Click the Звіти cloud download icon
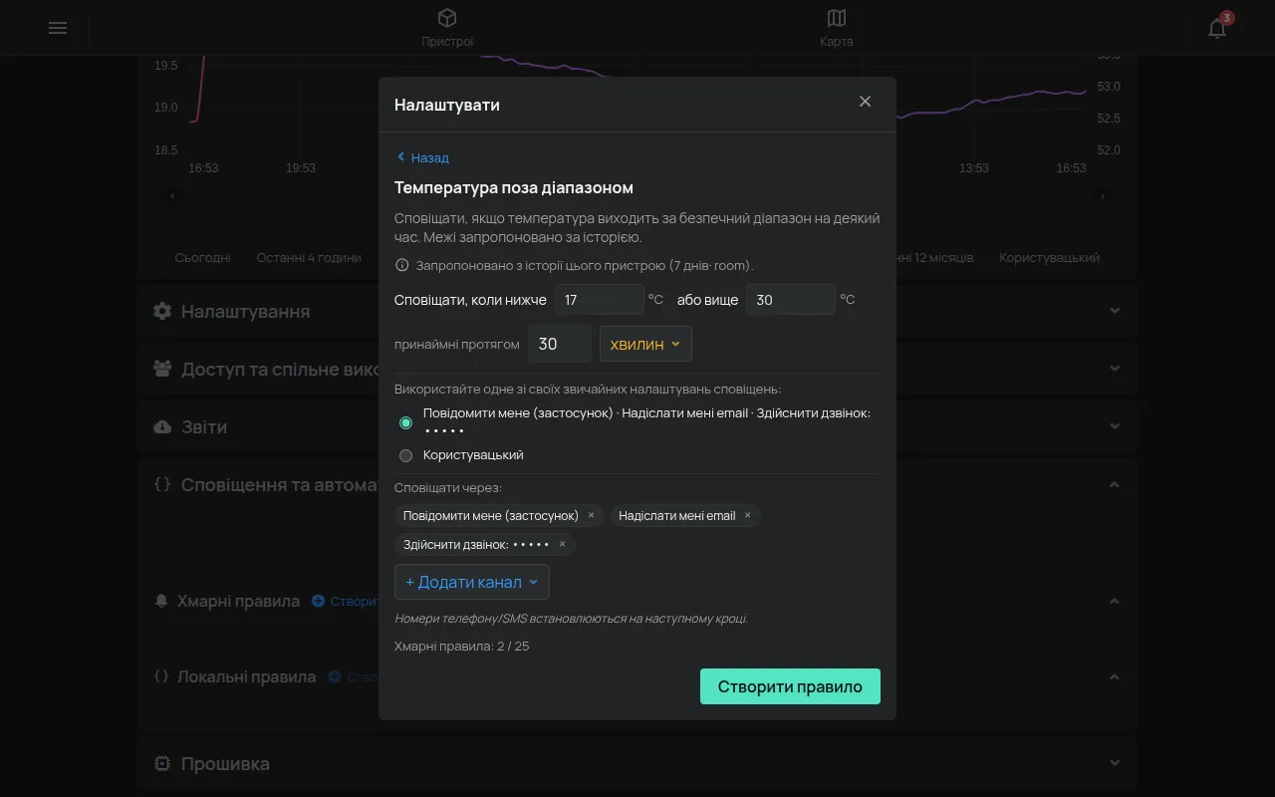The width and height of the screenshot is (1275, 797). pyautogui.click(x=162, y=426)
